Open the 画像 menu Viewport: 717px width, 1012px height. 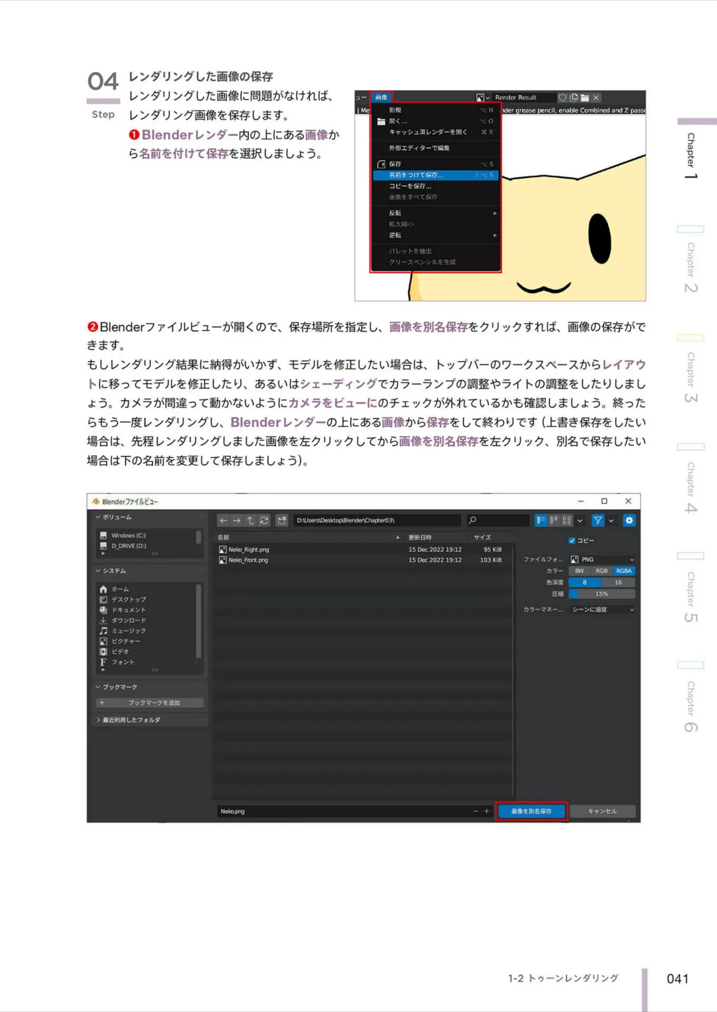coord(381,97)
